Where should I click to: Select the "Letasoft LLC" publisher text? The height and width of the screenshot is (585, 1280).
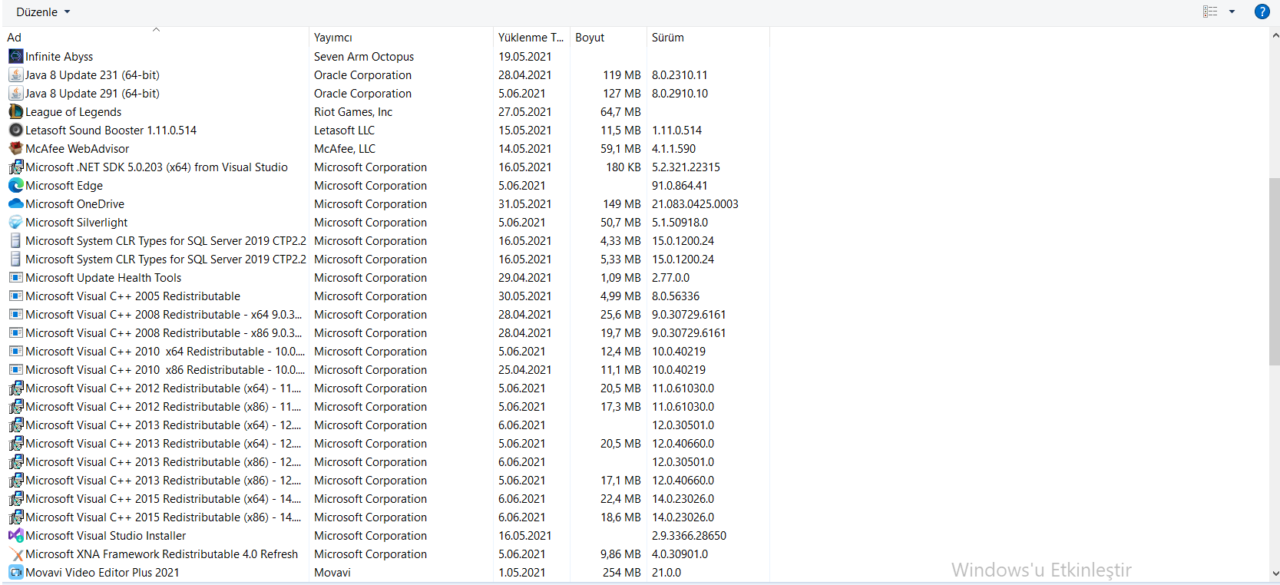(x=345, y=130)
